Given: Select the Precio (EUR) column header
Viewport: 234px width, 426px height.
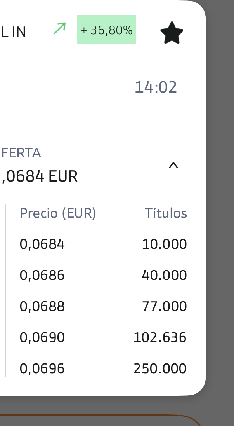Looking at the screenshot, I should tap(57, 213).
